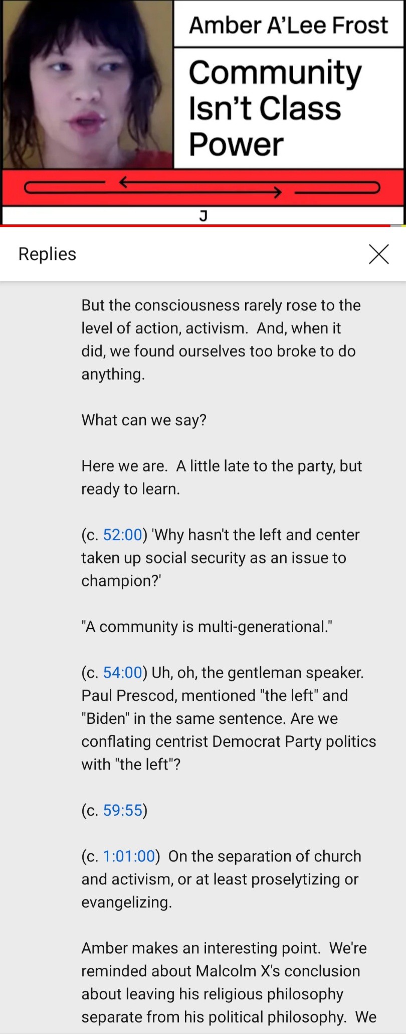Tap the "Amber A'Lee Frost" name label

288,25
